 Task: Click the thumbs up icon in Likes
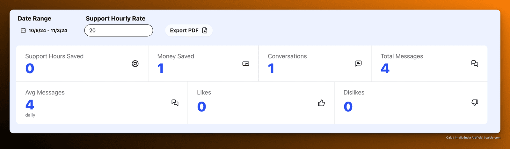click(321, 103)
